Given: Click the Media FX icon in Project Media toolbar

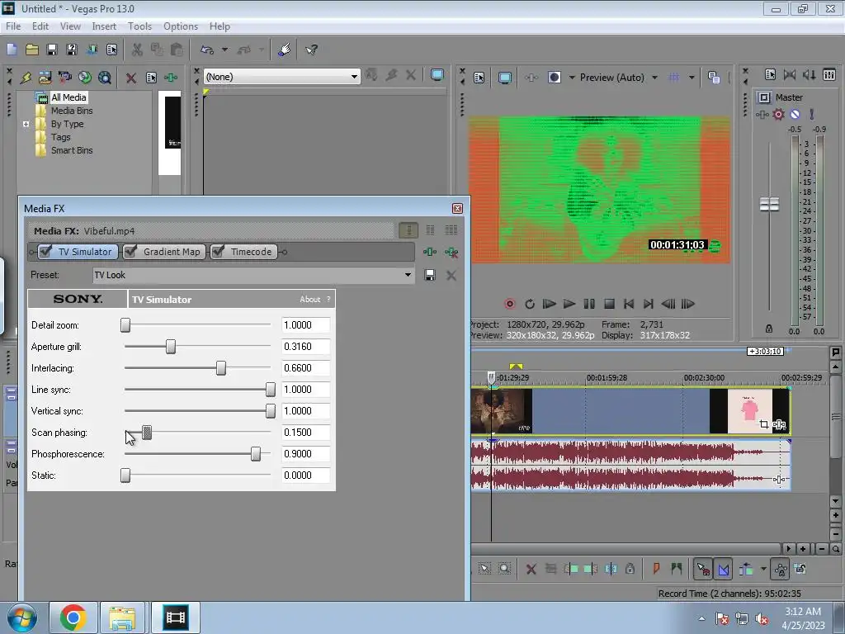Looking at the screenshot, I should point(171,78).
